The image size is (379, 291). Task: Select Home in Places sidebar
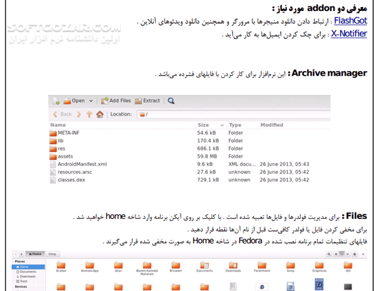[x=29, y=267]
